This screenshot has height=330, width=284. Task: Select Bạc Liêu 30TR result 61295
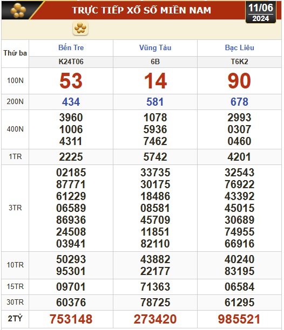239,302
